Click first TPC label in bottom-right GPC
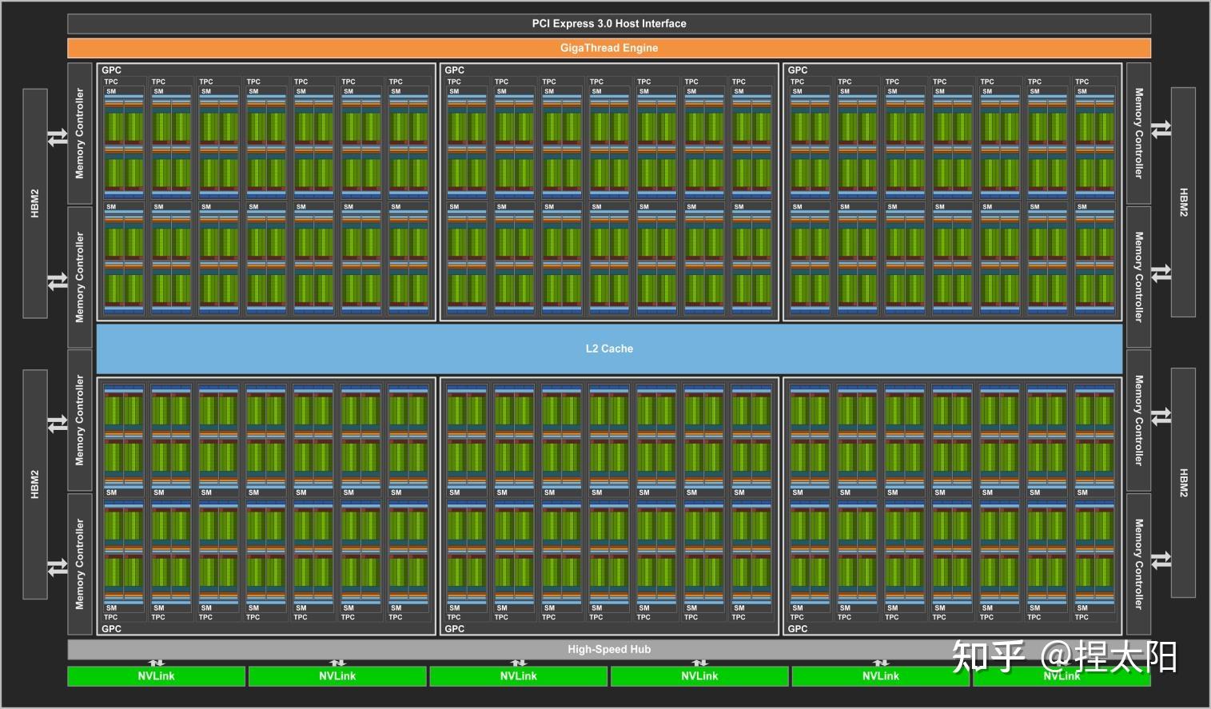The height and width of the screenshot is (709, 1211). [x=797, y=617]
